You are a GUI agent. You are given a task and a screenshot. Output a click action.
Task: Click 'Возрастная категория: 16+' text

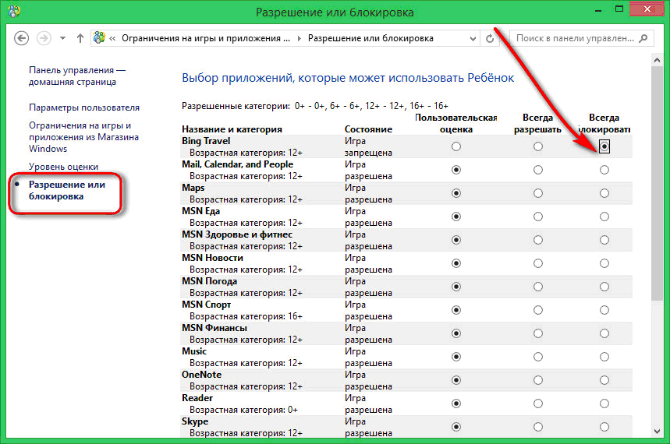pos(246,316)
